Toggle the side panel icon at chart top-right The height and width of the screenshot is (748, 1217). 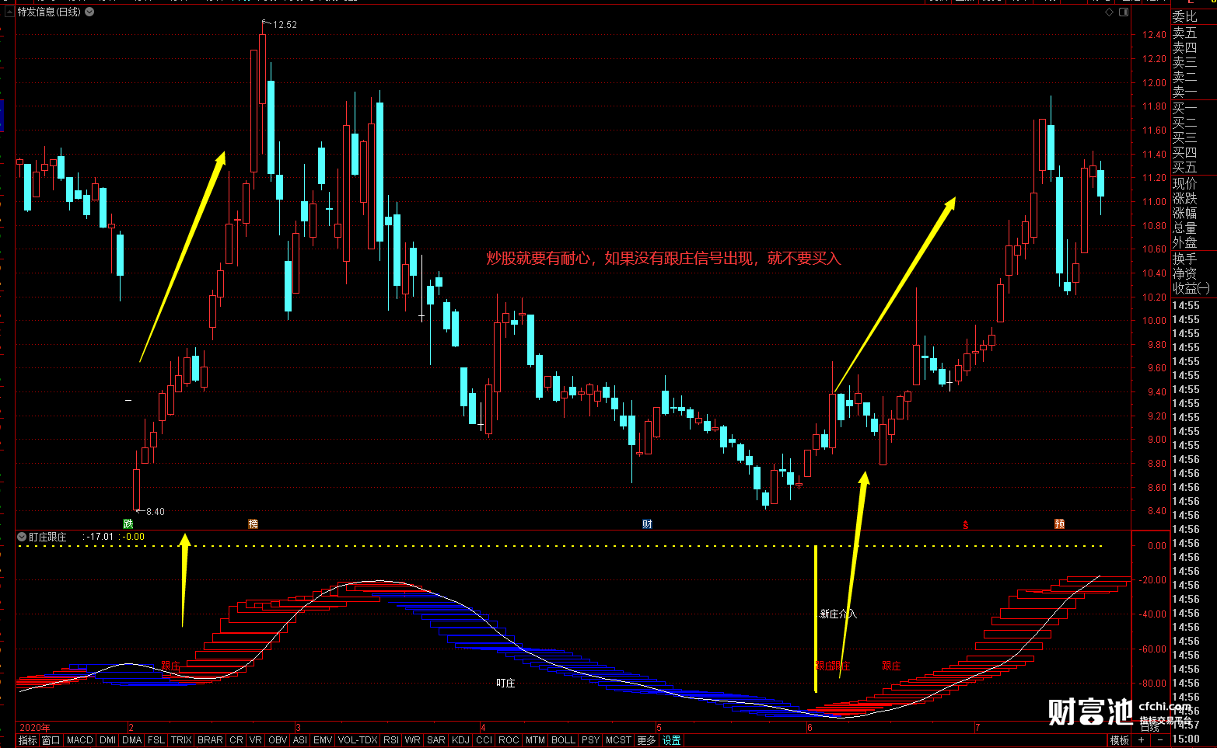coord(1124,12)
